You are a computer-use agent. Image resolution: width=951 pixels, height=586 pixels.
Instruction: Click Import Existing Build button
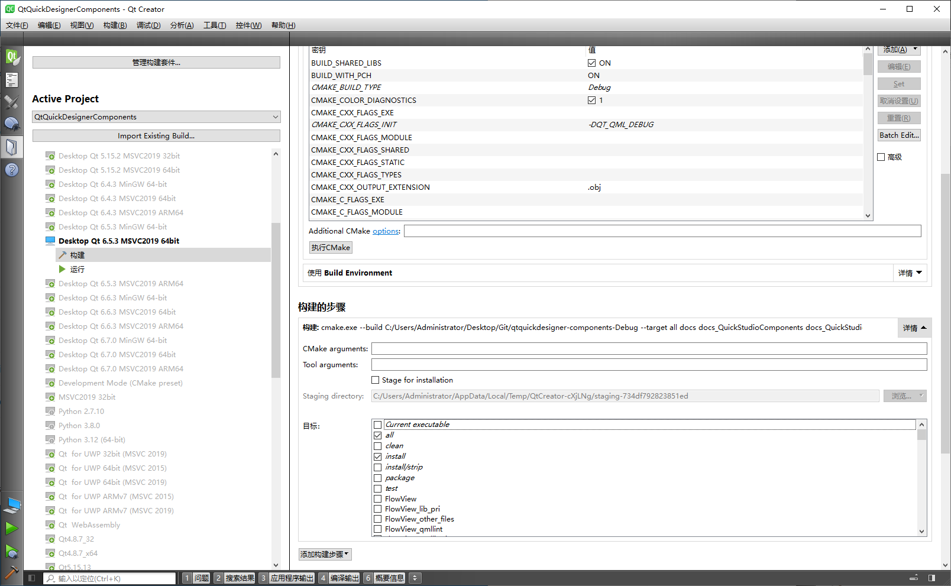[156, 136]
